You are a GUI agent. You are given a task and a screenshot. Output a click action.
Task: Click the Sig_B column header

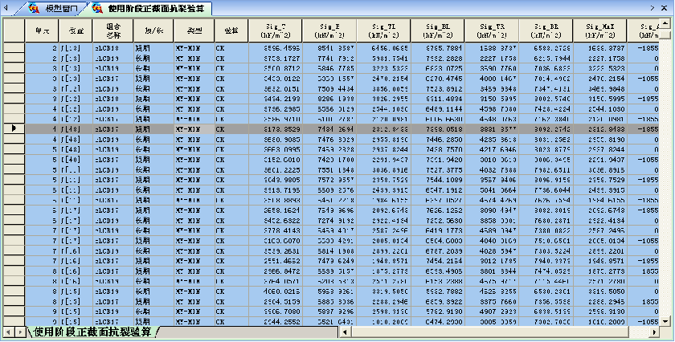click(x=329, y=31)
